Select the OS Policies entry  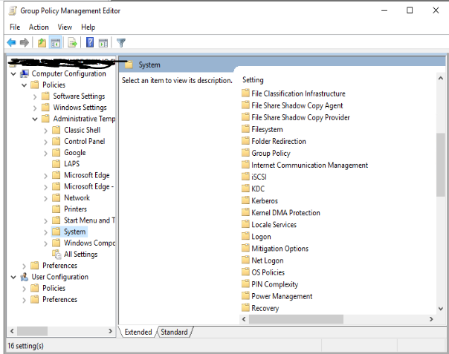point(268,272)
